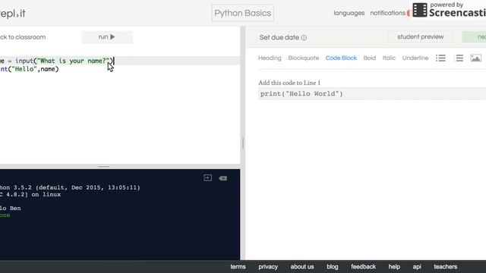The height and width of the screenshot is (273, 486).
Task: Insert a numbered list
Action: (459, 58)
